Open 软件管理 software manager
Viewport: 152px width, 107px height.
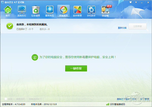77,11
